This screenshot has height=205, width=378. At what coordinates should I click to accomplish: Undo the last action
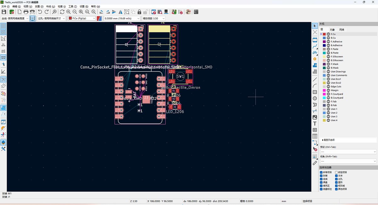pyautogui.click(x=40, y=12)
